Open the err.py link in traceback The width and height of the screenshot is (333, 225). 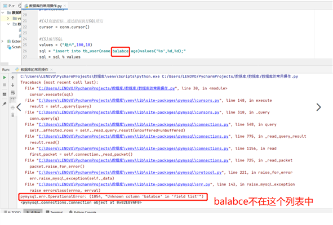[124, 184]
